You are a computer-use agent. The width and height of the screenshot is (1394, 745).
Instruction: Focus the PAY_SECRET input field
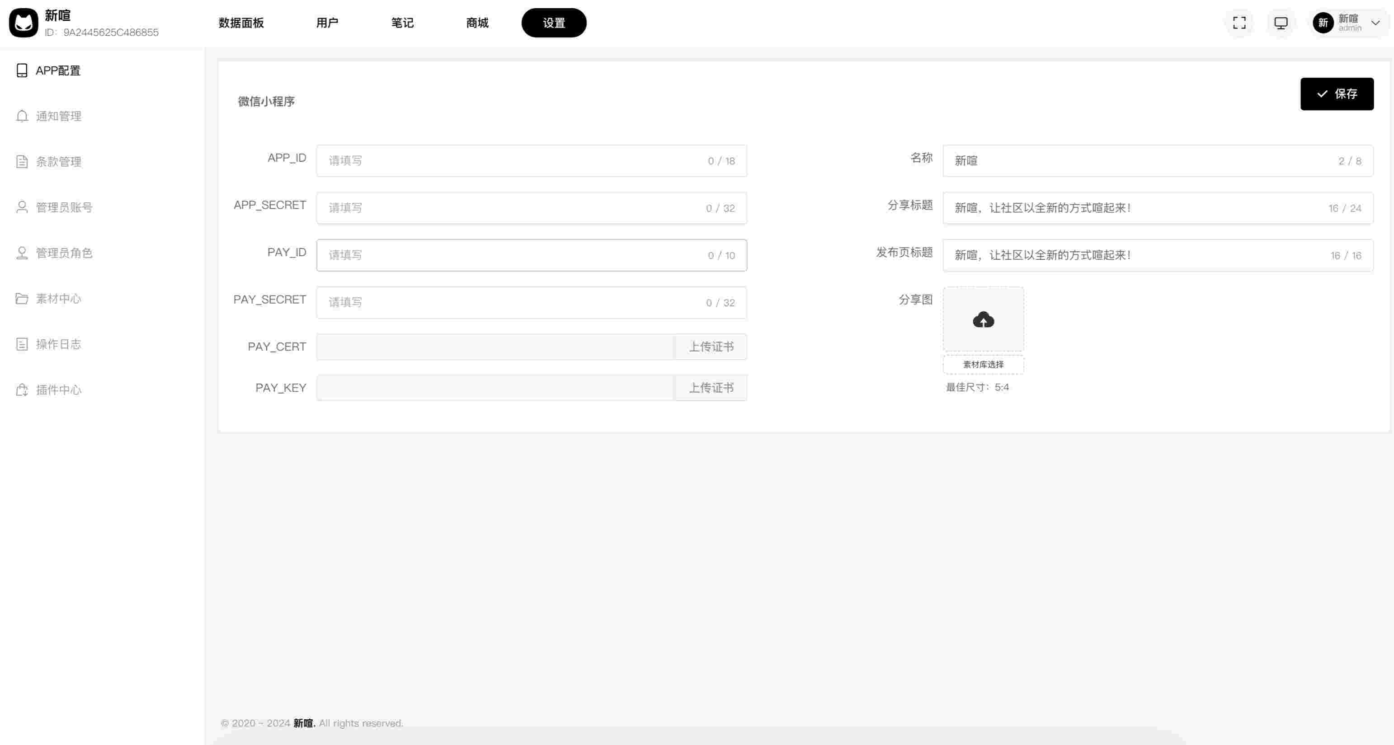(514, 302)
